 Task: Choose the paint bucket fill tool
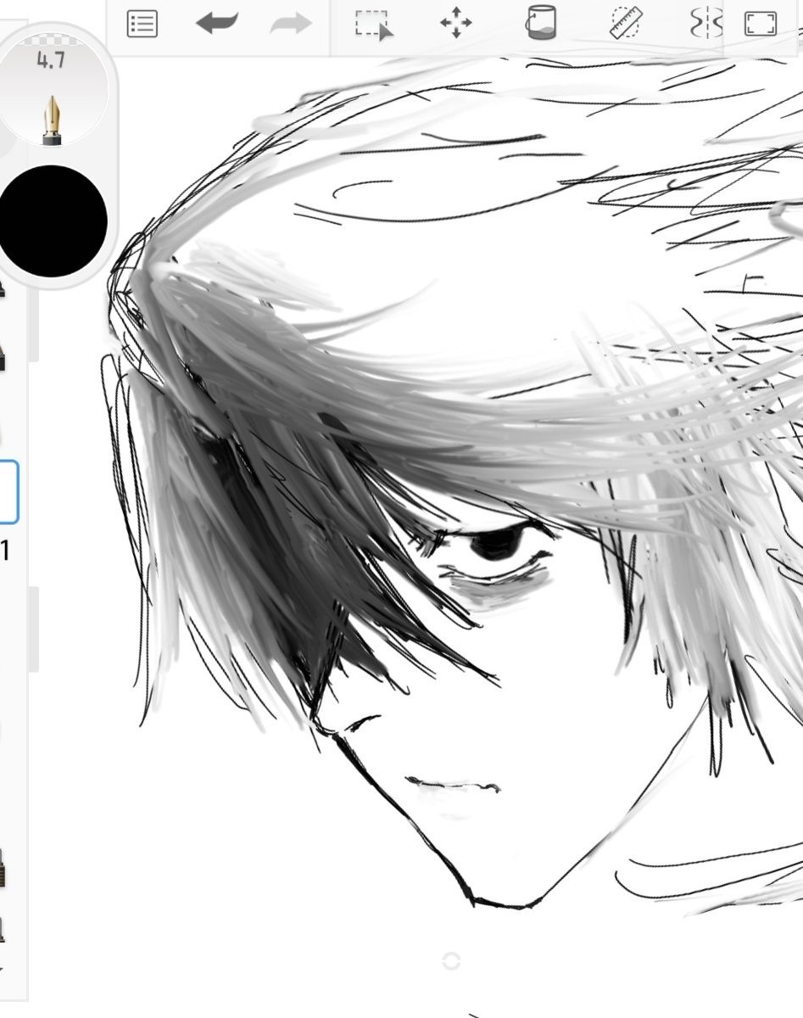[541, 23]
